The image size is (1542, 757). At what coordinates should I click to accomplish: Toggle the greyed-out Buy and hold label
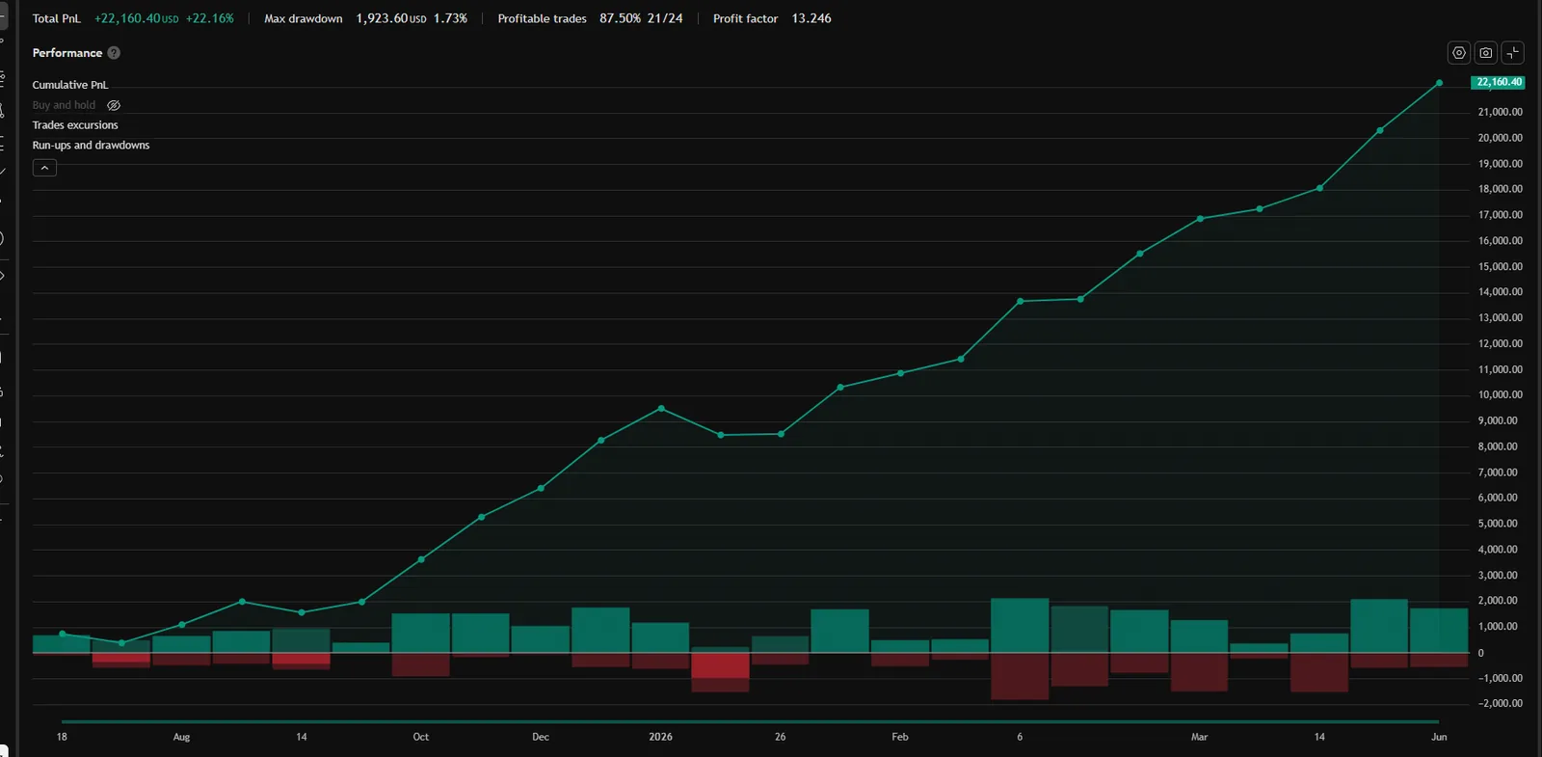click(64, 105)
